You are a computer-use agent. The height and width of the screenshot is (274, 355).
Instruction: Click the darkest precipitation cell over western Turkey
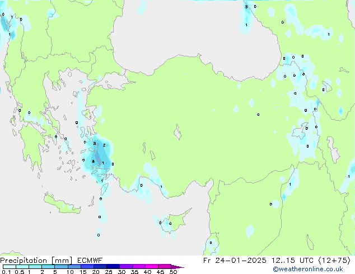click(99, 156)
